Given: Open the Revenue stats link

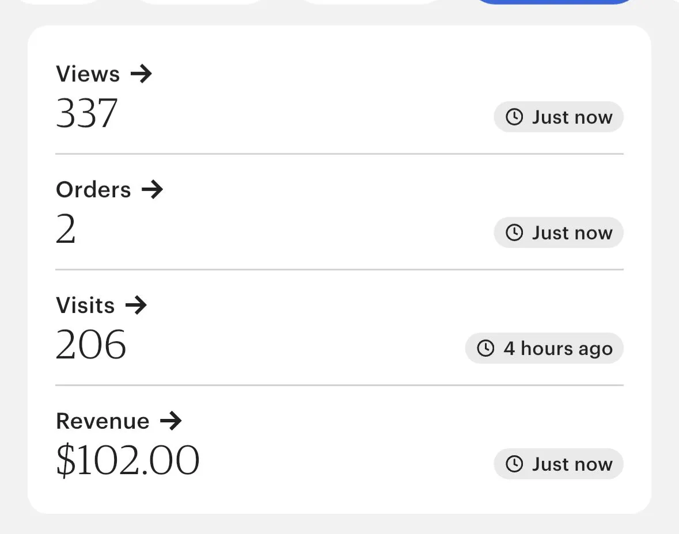Looking at the screenshot, I should 103,421.
